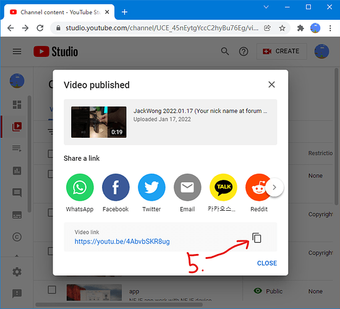Click the CLOSE button in the dialog
Image resolution: width=340 pixels, height=309 pixels.
pos(267,263)
